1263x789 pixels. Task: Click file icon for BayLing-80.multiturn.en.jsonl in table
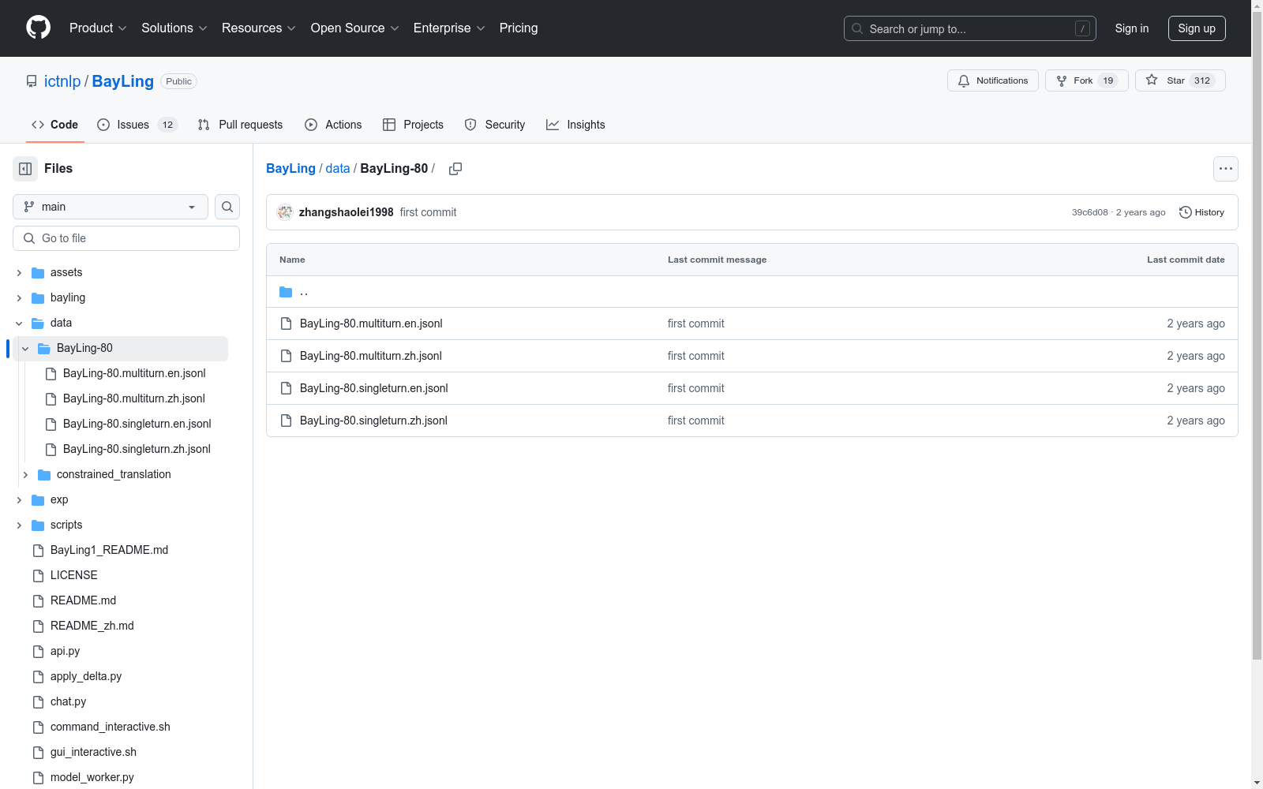[287, 323]
